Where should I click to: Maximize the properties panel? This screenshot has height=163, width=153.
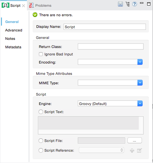point(149,4)
